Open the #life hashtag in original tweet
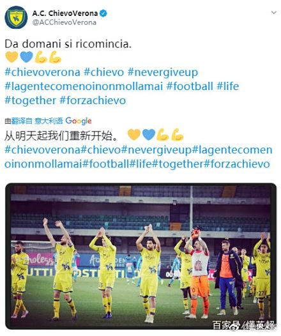Image resolution: width=281 pixels, height=336 pixels. pyautogui.click(x=227, y=86)
